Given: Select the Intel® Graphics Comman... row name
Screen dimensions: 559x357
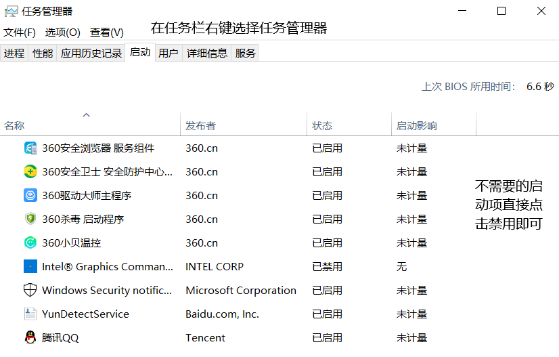Looking at the screenshot, I should pos(108,267).
